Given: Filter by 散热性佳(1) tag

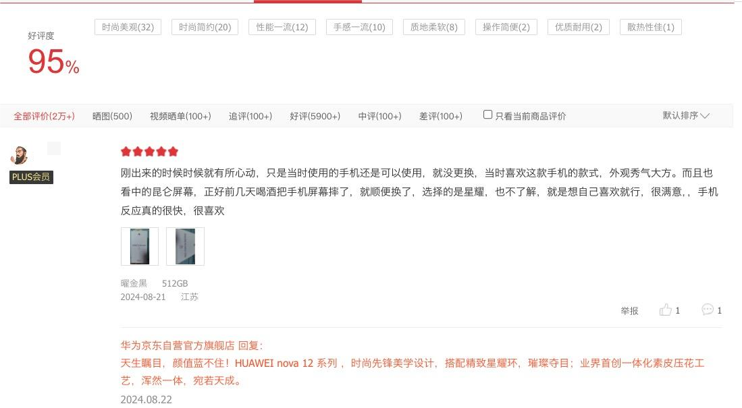Looking at the screenshot, I should [x=651, y=27].
